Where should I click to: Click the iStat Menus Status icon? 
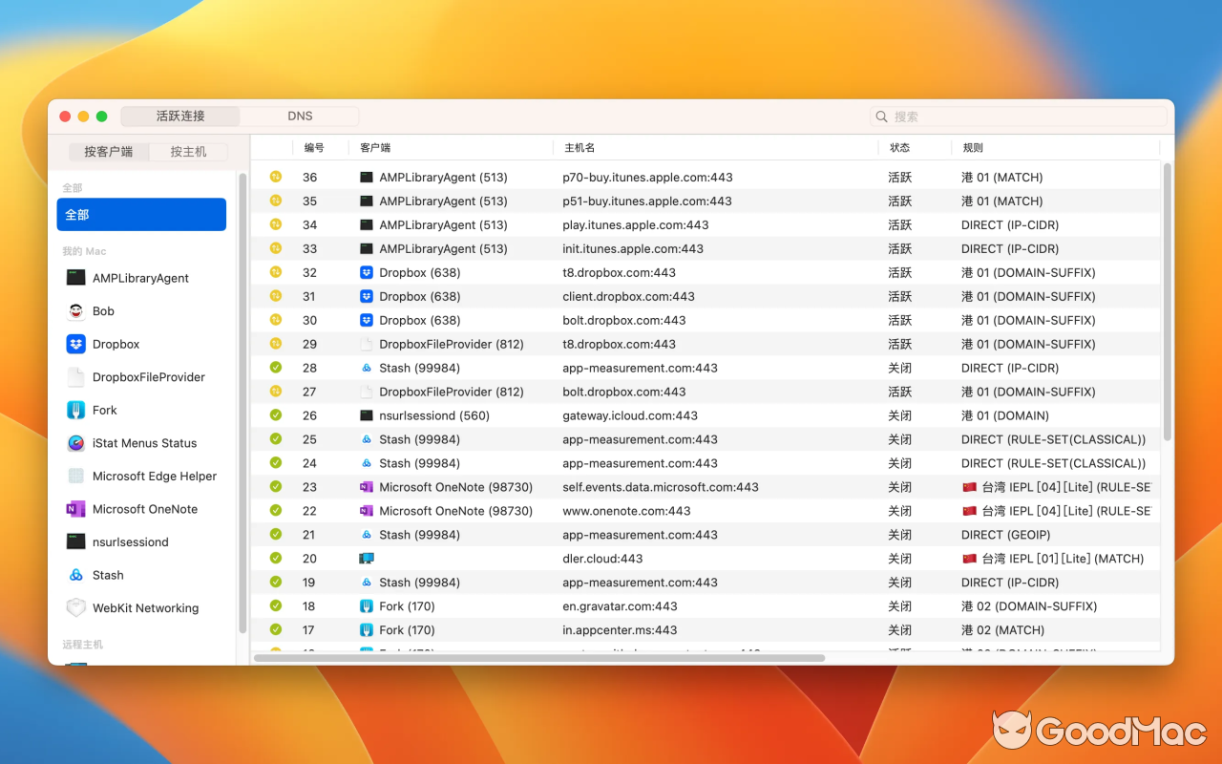79,443
